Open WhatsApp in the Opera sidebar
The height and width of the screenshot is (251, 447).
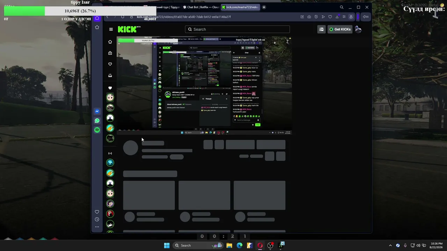tap(97, 121)
